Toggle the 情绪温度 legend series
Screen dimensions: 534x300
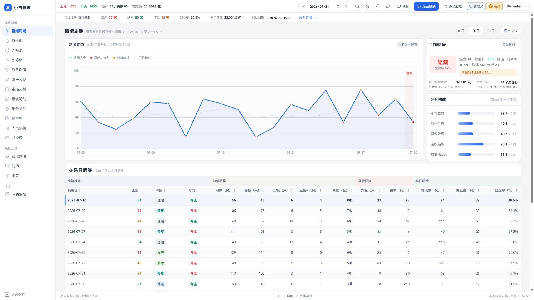[77, 58]
